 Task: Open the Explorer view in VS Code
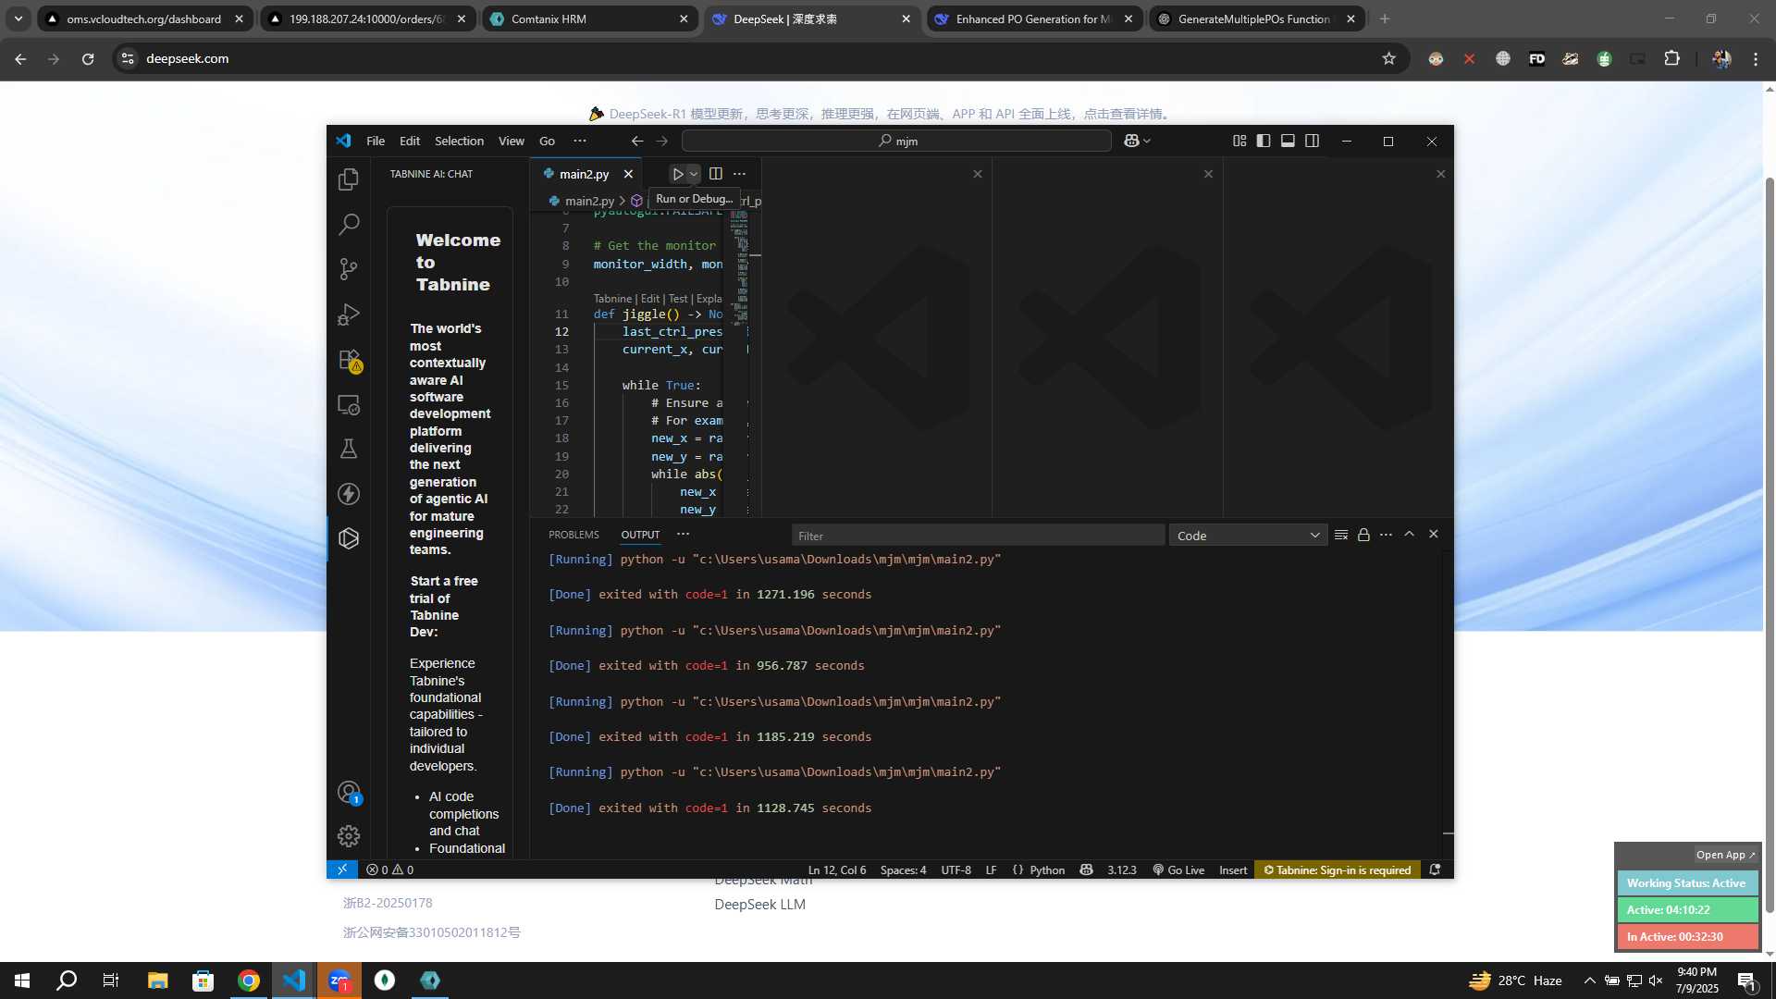(x=349, y=179)
